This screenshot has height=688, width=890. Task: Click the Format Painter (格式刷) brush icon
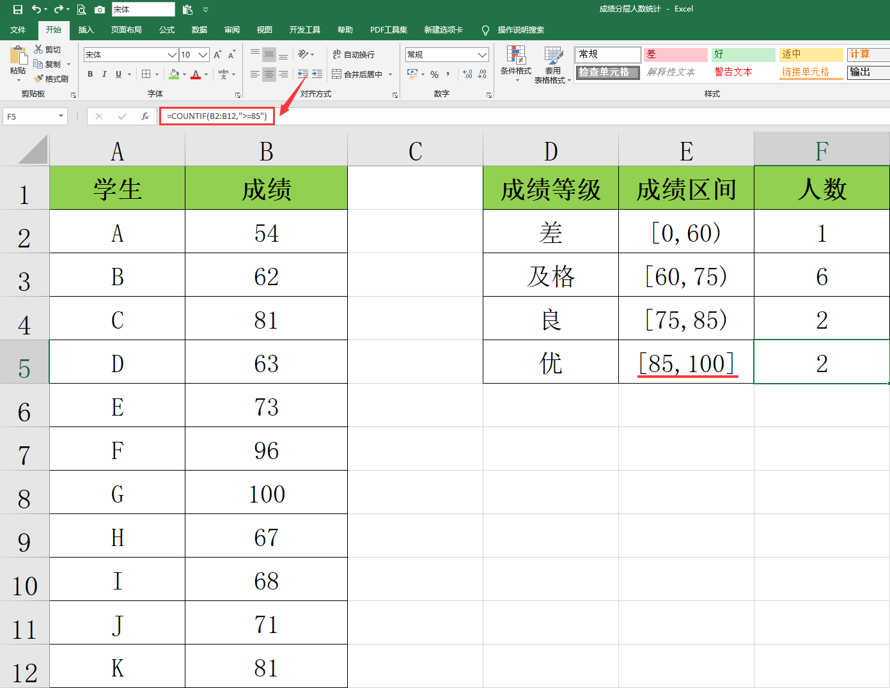pos(39,79)
